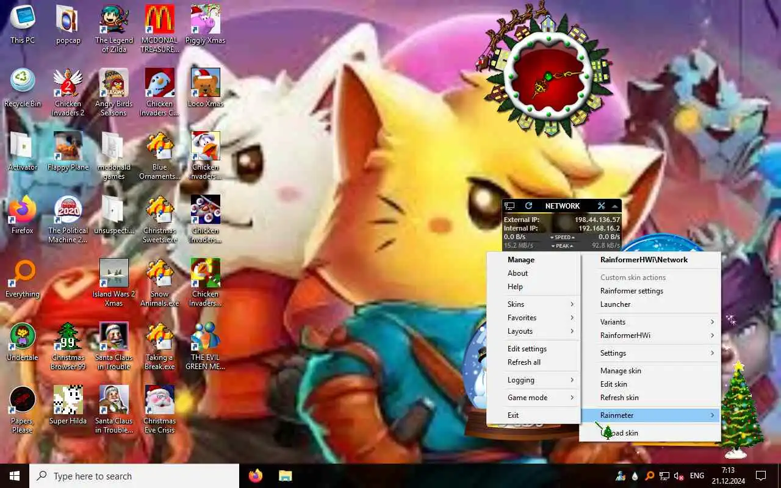Open Rainformer settings from skin menu
Screen dimensions: 781x488
point(650,291)
